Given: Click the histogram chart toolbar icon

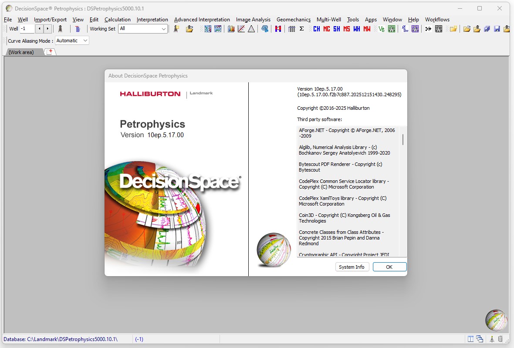Looking at the screenshot, I should (x=231, y=29).
